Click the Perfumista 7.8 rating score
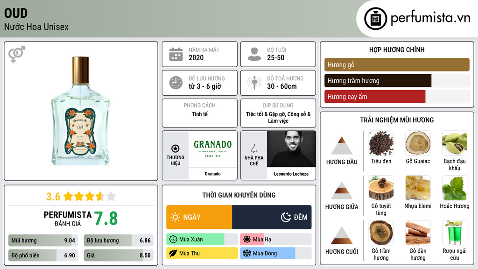The image size is (478, 269). 106,219
